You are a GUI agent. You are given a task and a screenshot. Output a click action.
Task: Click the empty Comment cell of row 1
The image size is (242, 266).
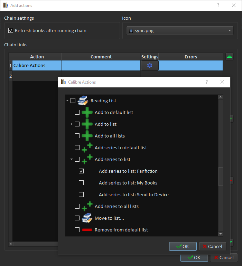pyautogui.click(x=101, y=66)
